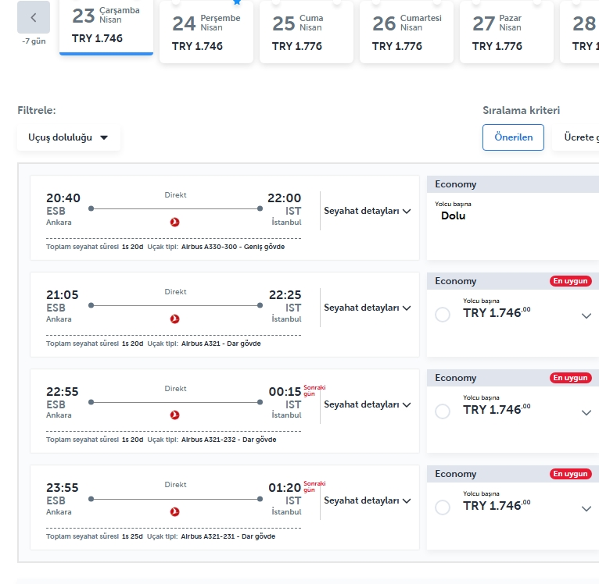The width and height of the screenshot is (599, 584).
Task: Click Turkish Airlines logo on 23:55 flight
Action: click(175, 512)
